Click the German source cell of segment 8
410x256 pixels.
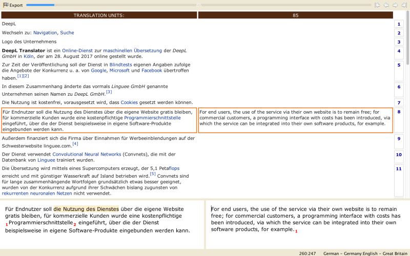99,120
